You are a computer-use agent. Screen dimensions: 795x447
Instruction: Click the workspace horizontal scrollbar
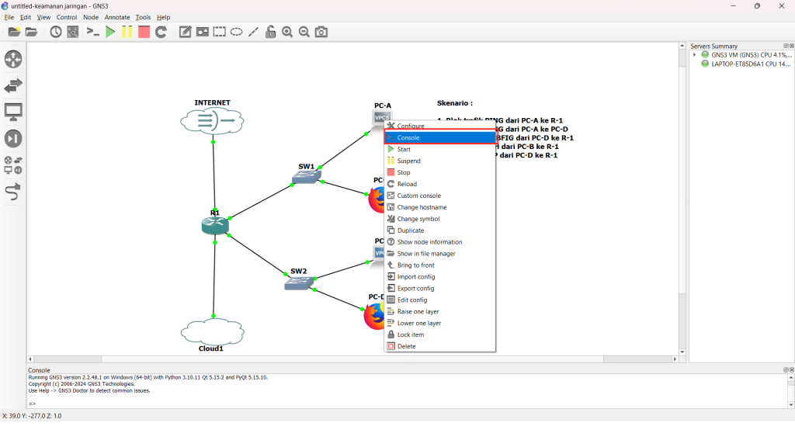tap(349, 359)
